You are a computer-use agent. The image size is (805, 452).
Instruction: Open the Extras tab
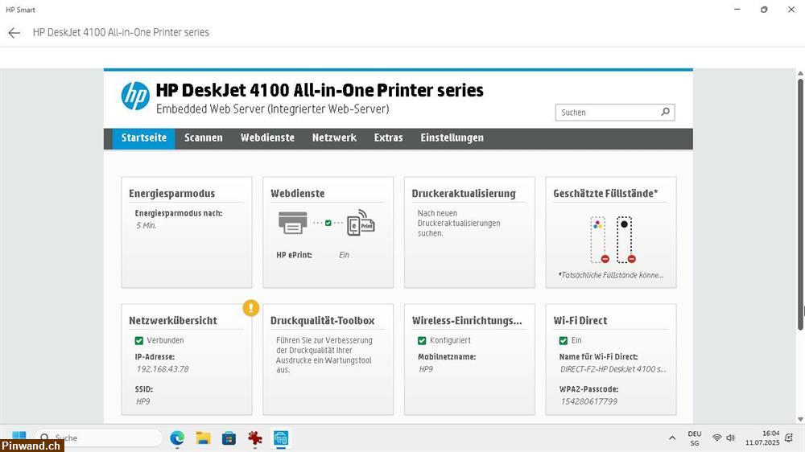click(388, 138)
